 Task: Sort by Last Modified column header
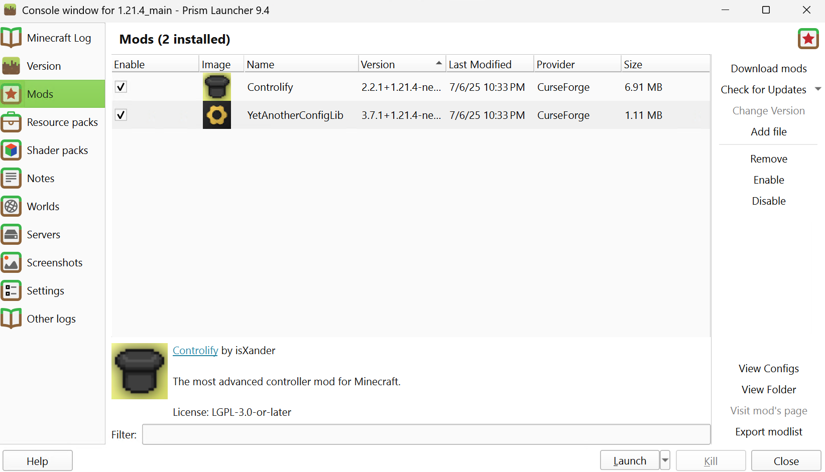tap(490, 64)
